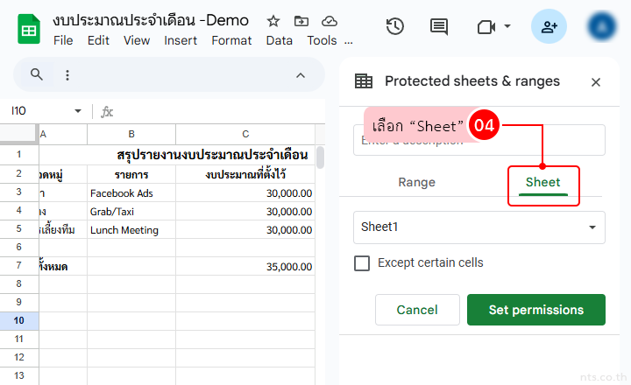Image resolution: width=631 pixels, height=385 pixels.
Task: Select column C header
Action: coord(245,134)
